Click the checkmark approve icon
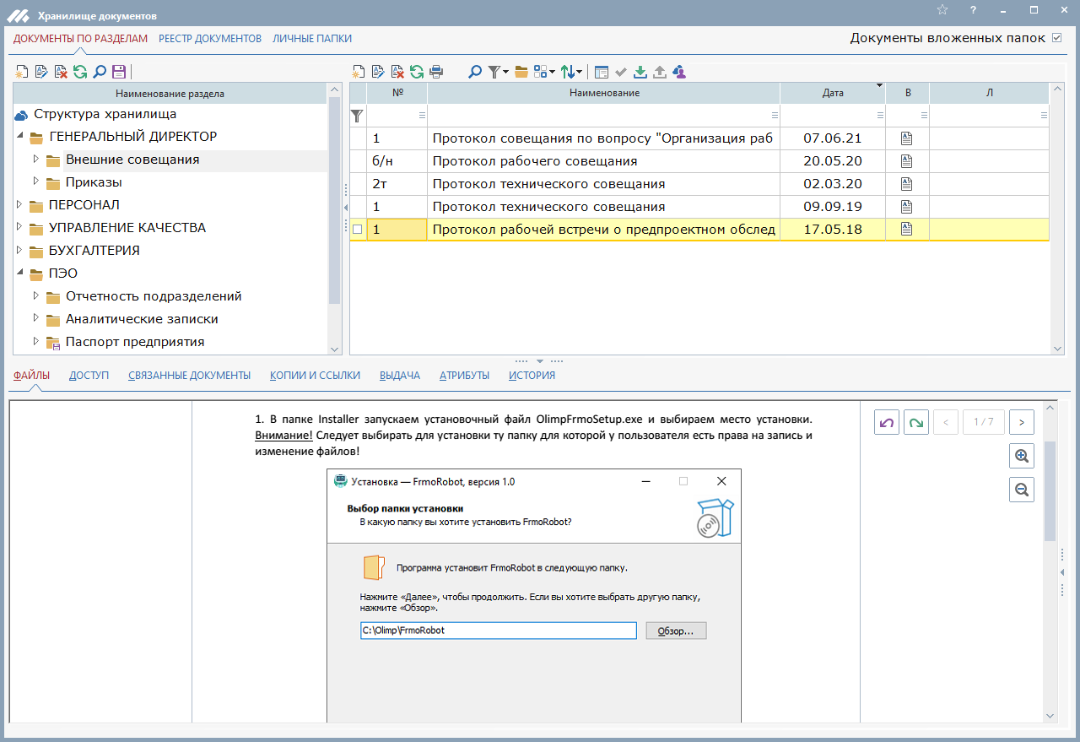 pos(621,72)
